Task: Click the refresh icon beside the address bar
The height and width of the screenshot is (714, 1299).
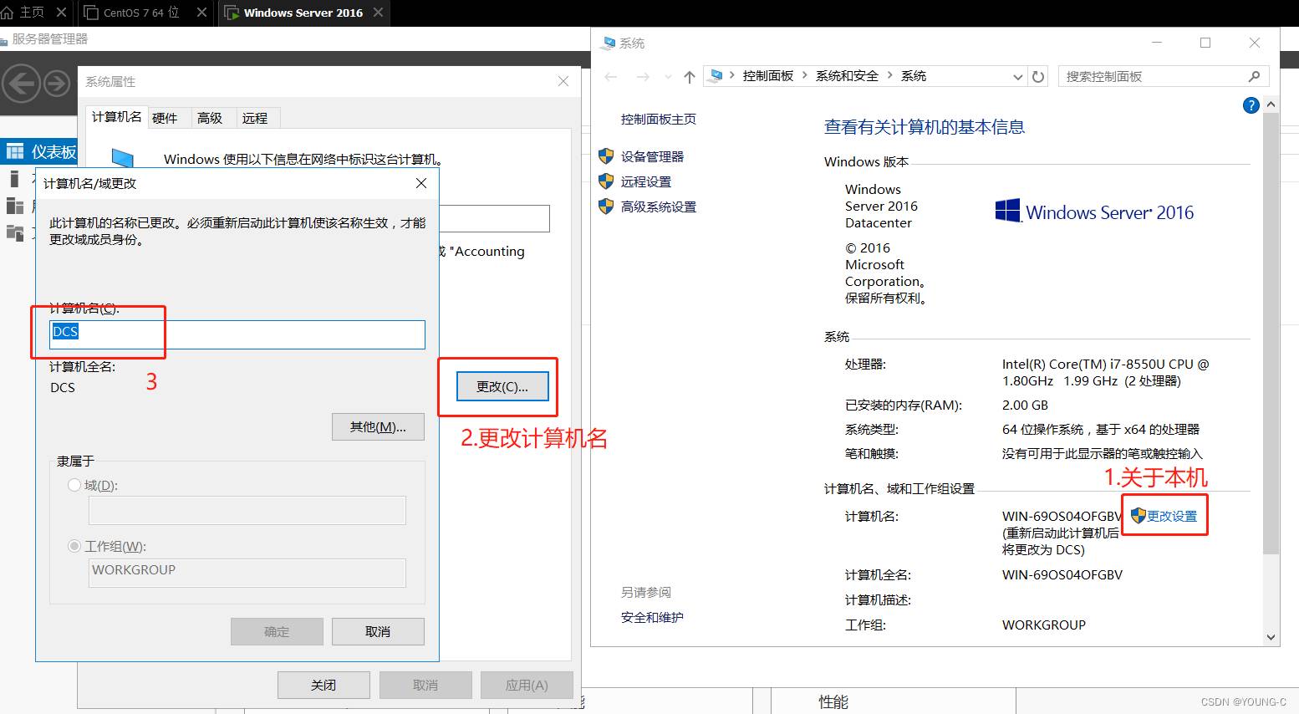Action: tap(1038, 77)
